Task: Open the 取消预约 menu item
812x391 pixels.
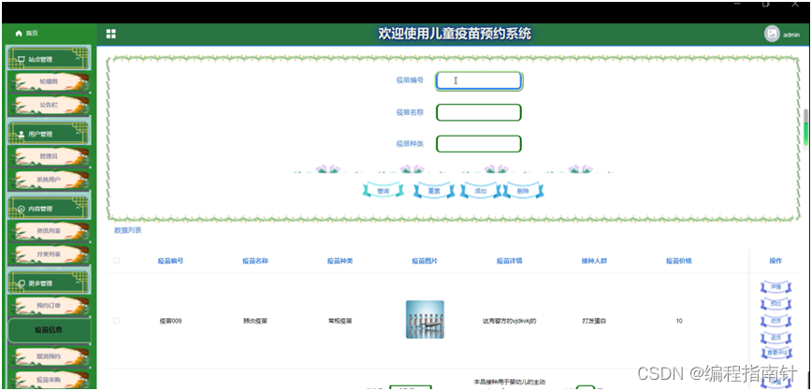Action: point(49,356)
